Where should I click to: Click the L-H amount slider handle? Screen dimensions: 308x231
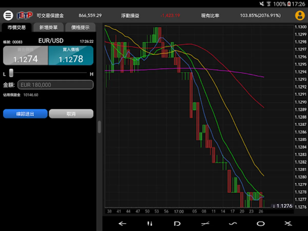pyautogui.click(x=11, y=73)
